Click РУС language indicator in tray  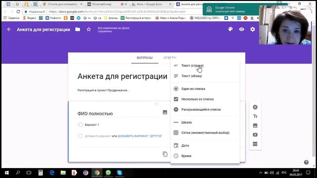coord(284,173)
